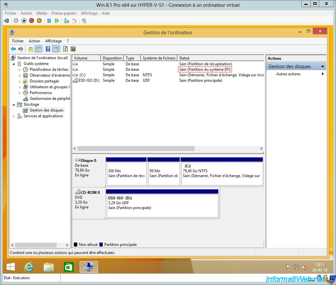Collapse the Gestion des disques actions section

tap(322, 67)
